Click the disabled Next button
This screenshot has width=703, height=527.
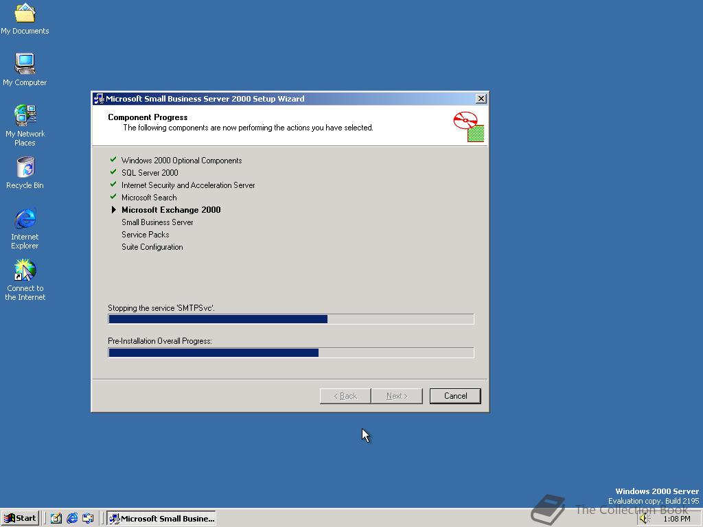(x=397, y=396)
